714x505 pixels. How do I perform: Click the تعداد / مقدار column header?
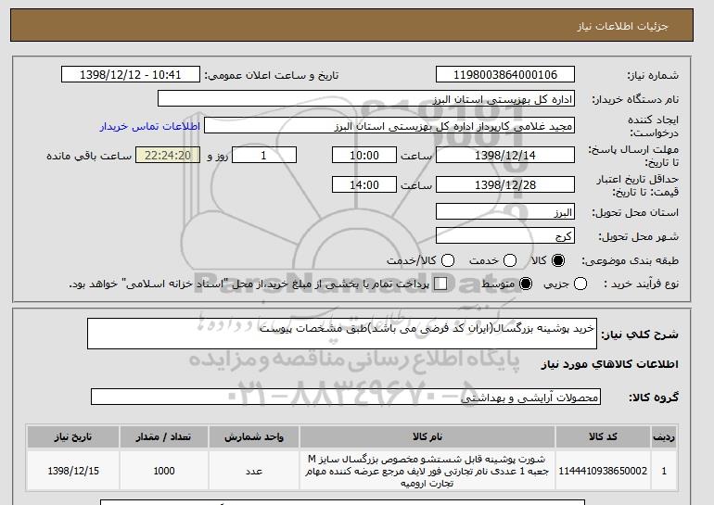pyautogui.click(x=164, y=436)
